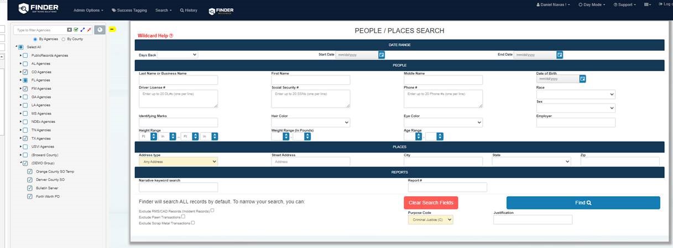
Task: Open the Eye Color dropdown
Action: pos(443,122)
